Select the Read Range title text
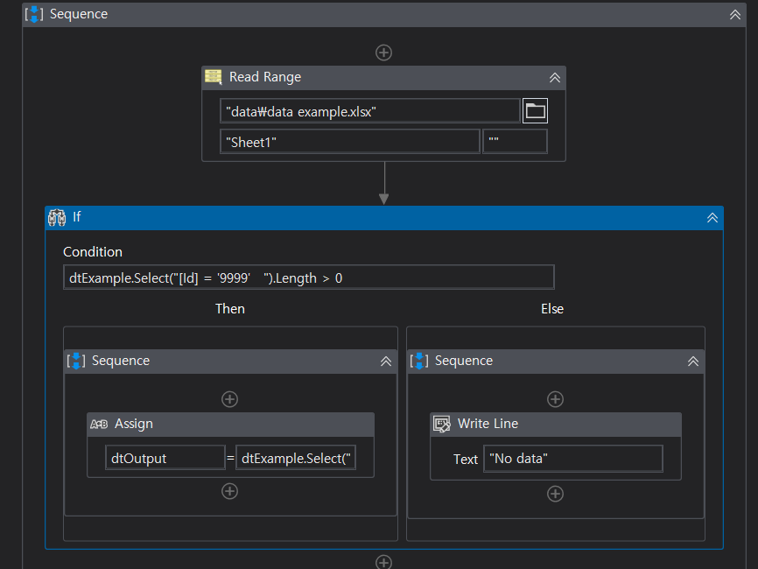The width and height of the screenshot is (758, 569). click(x=265, y=77)
